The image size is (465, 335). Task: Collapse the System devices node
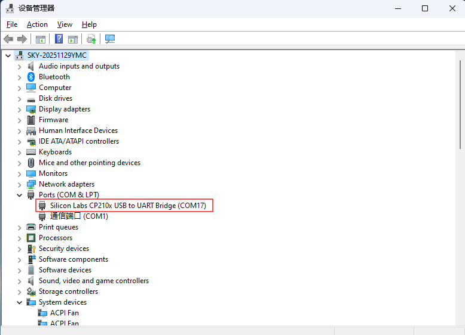click(x=19, y=302)
